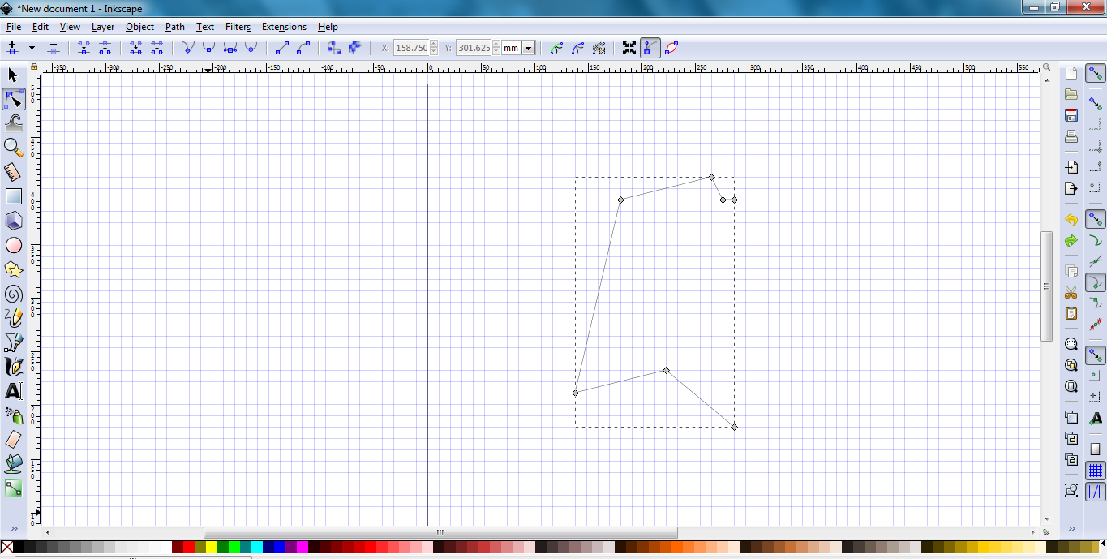Click the no-fill X swatch in palette
This screenshot has width=1107, height=559.
7,548
